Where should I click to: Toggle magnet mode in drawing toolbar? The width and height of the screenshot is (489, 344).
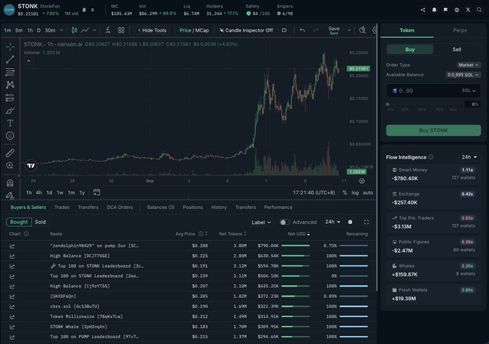[10, 183]
